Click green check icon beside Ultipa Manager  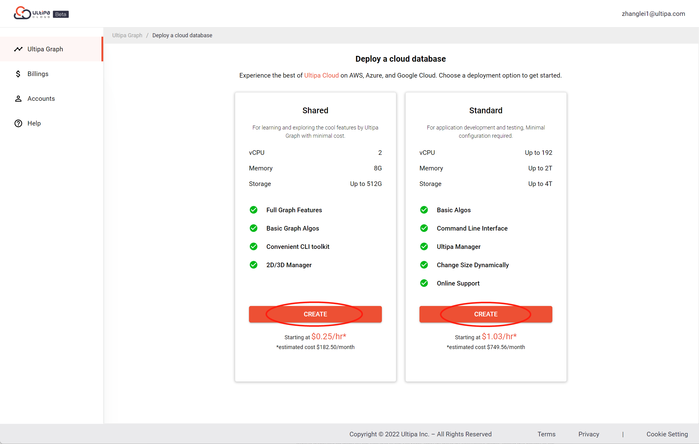[424, 246]
